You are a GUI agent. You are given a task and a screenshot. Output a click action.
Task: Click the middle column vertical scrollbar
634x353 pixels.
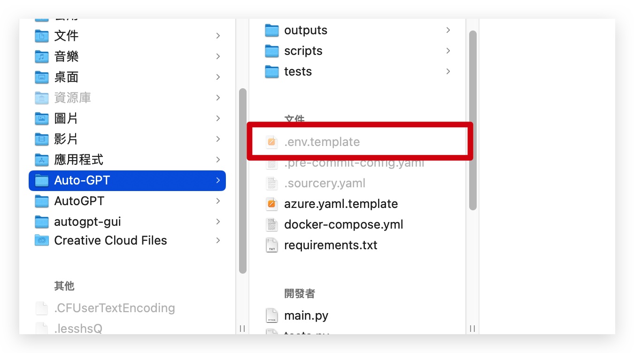click(473, 121)
